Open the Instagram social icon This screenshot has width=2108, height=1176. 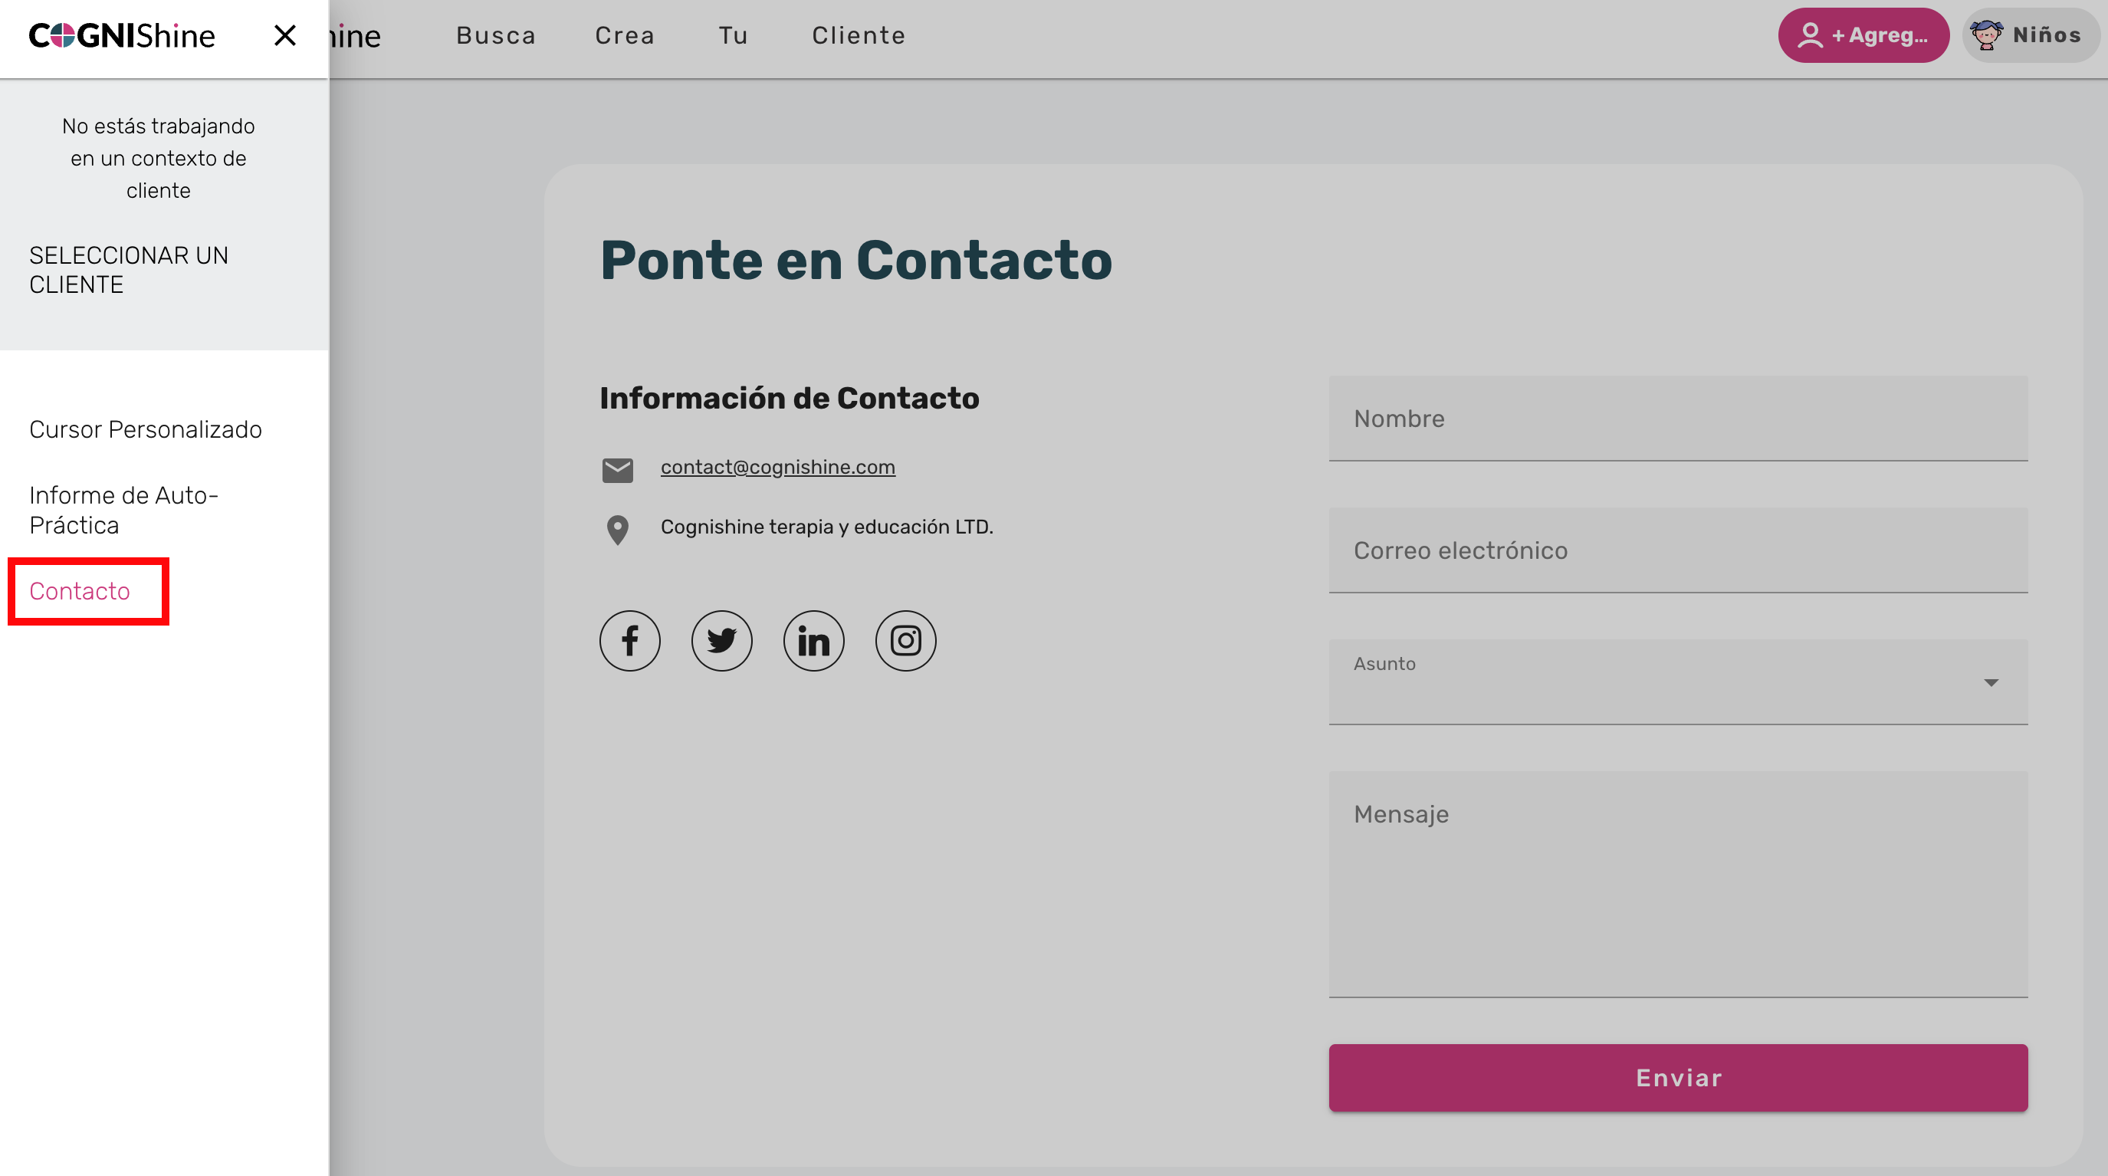[905, 641]
